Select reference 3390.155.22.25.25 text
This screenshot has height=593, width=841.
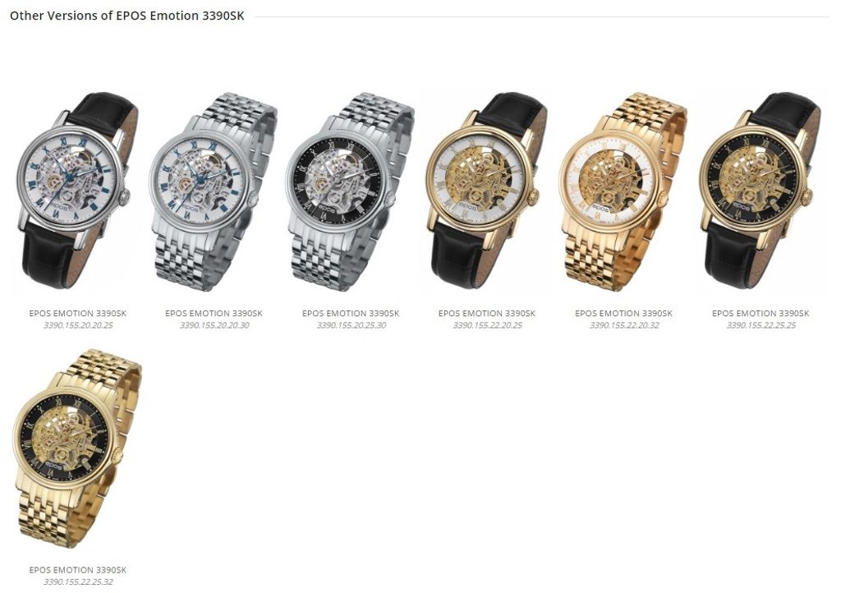(761, 325)
